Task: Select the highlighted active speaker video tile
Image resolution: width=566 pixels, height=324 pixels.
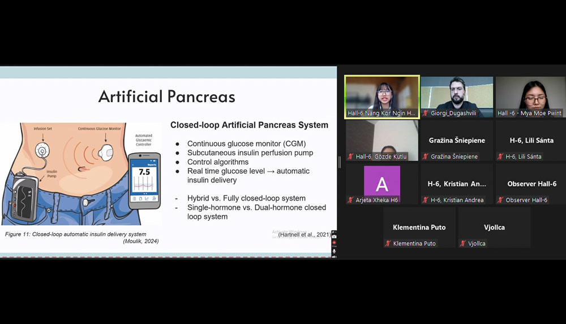Action: [x=381, y=96]
